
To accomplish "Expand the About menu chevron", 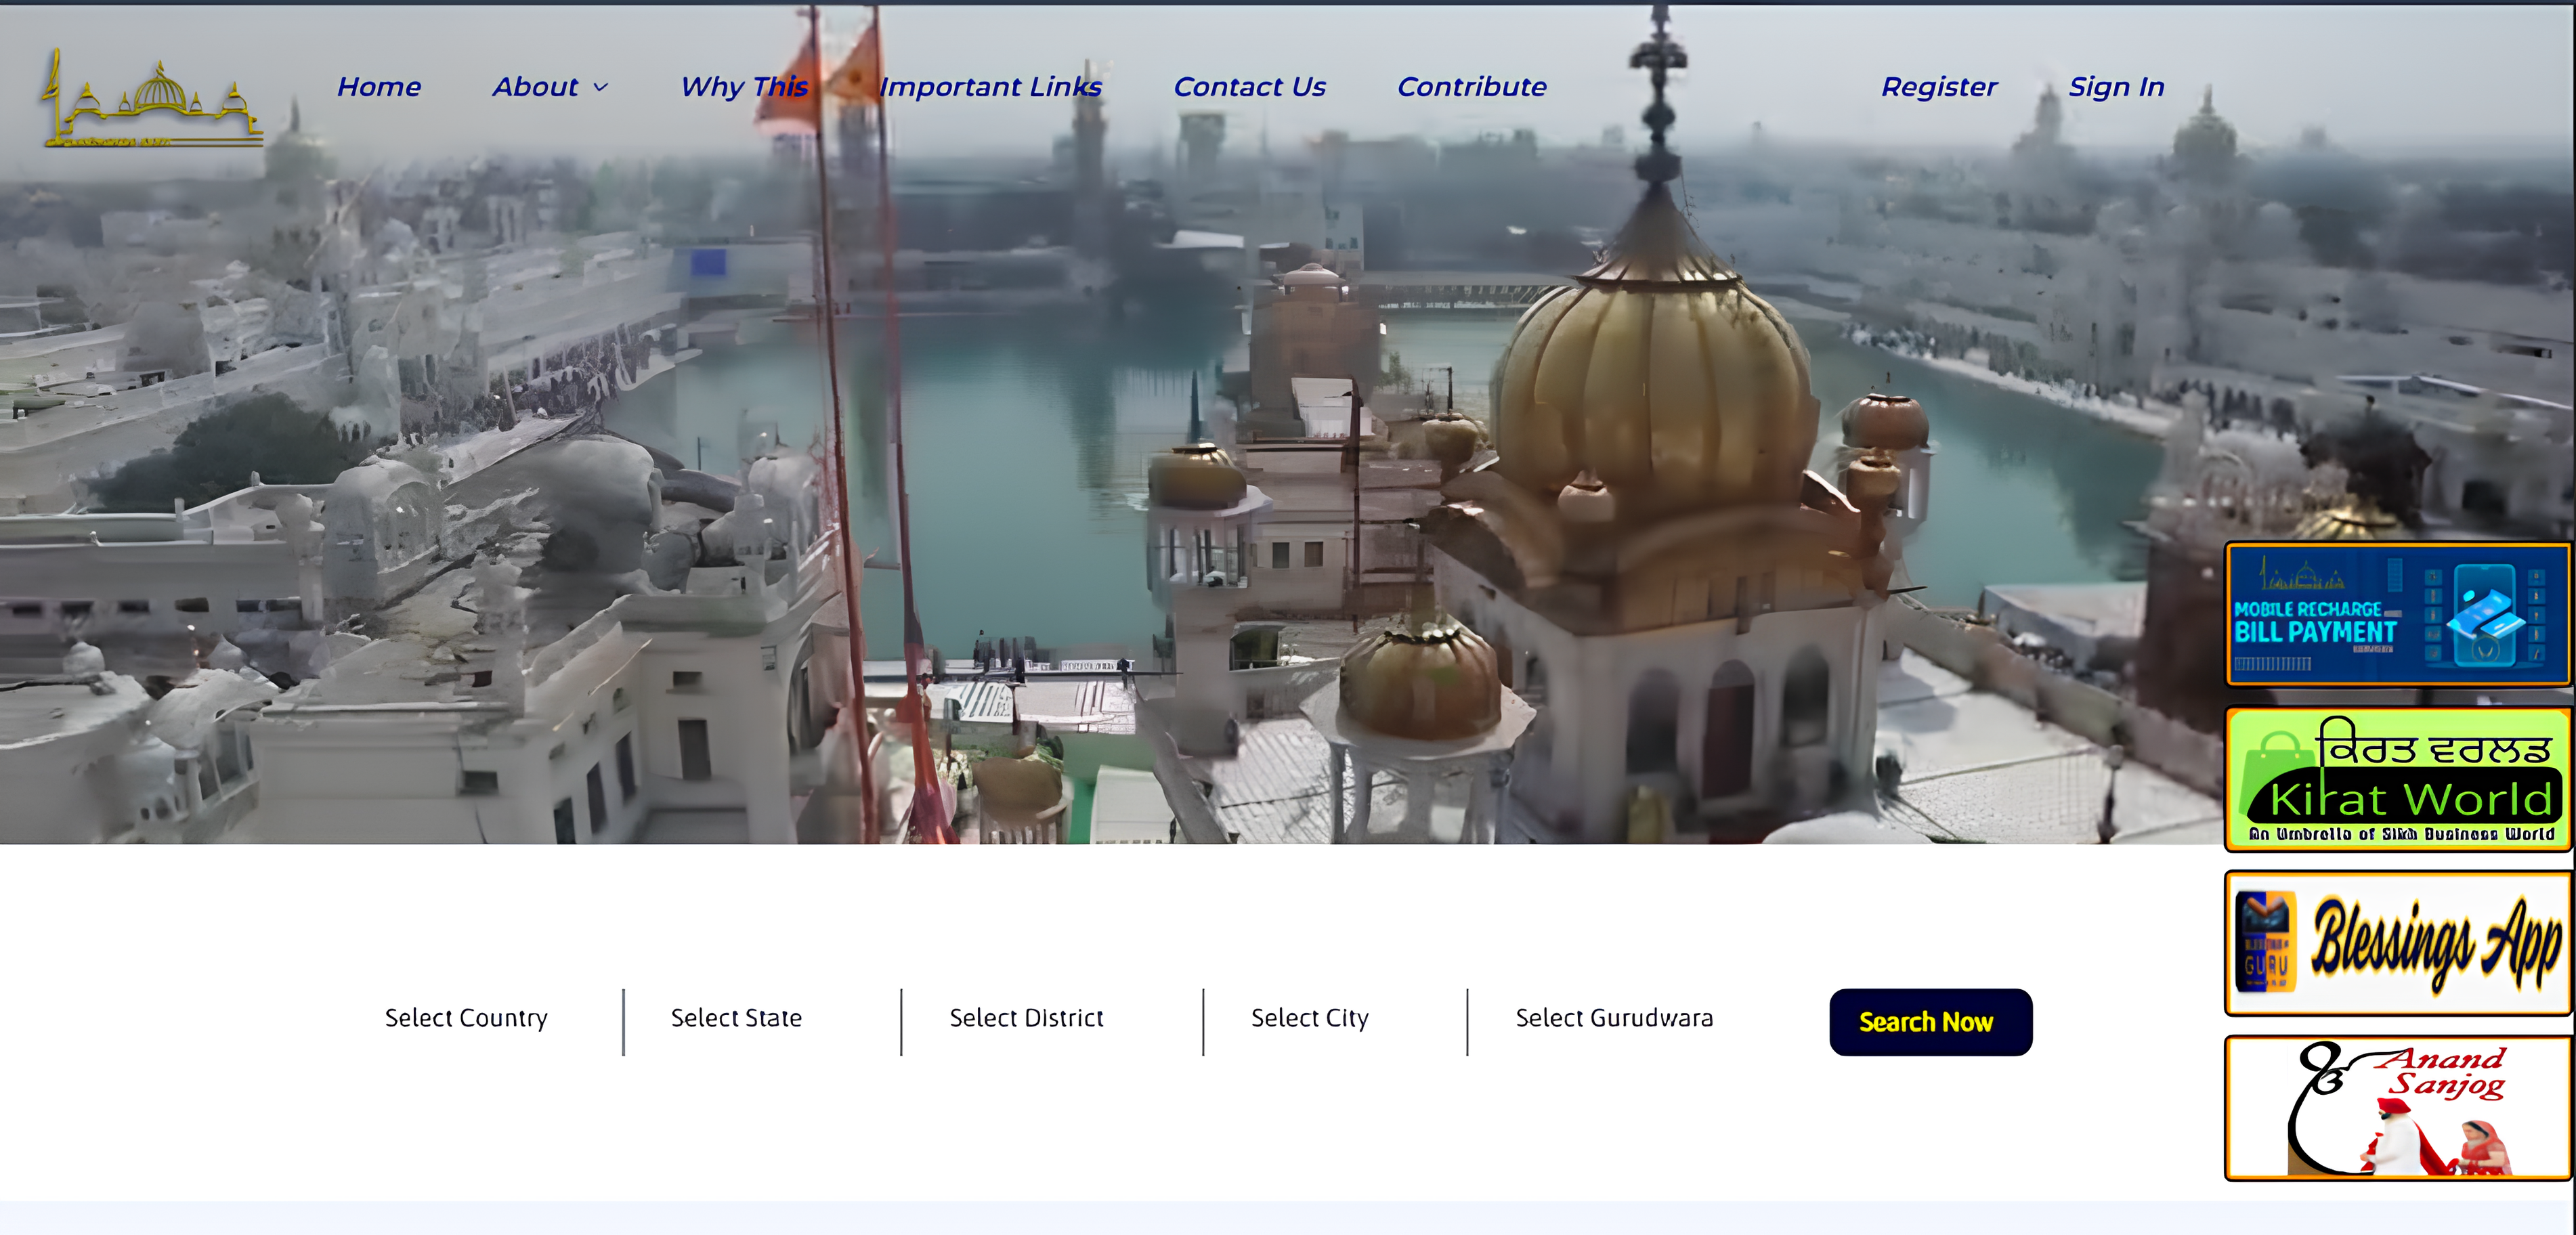I will point(601,88).
